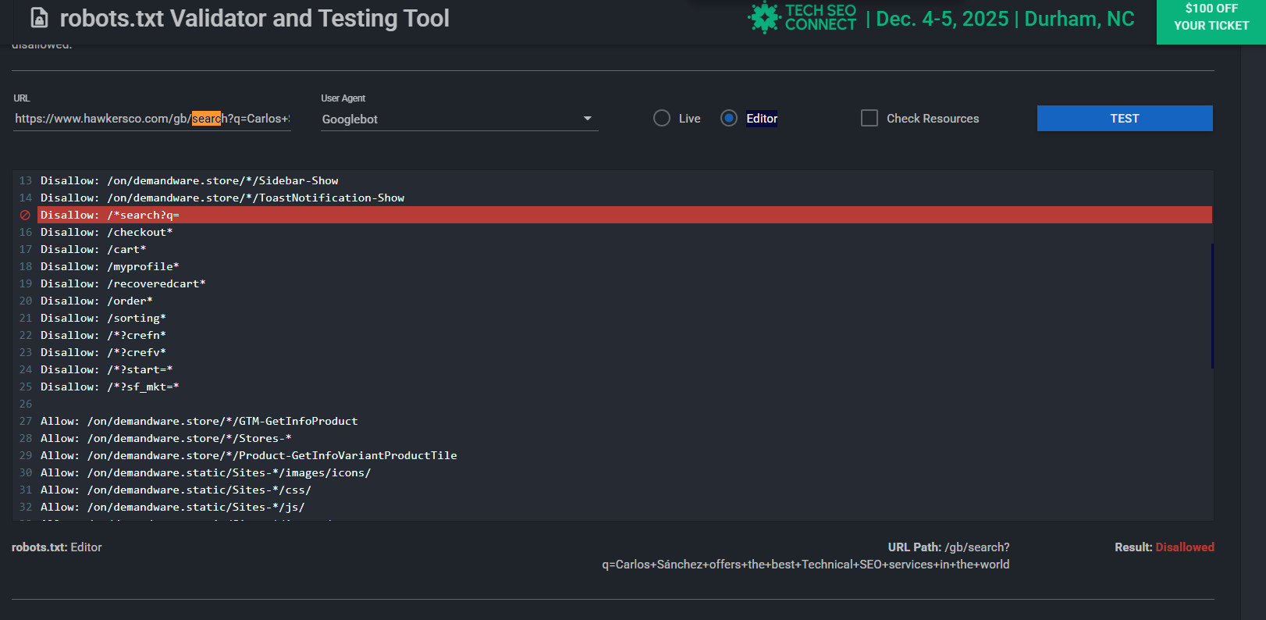The height and width of the screenshot is (620, 1266).
Task: Click the red blocked icon on line 15
Action: click(25, 215)
